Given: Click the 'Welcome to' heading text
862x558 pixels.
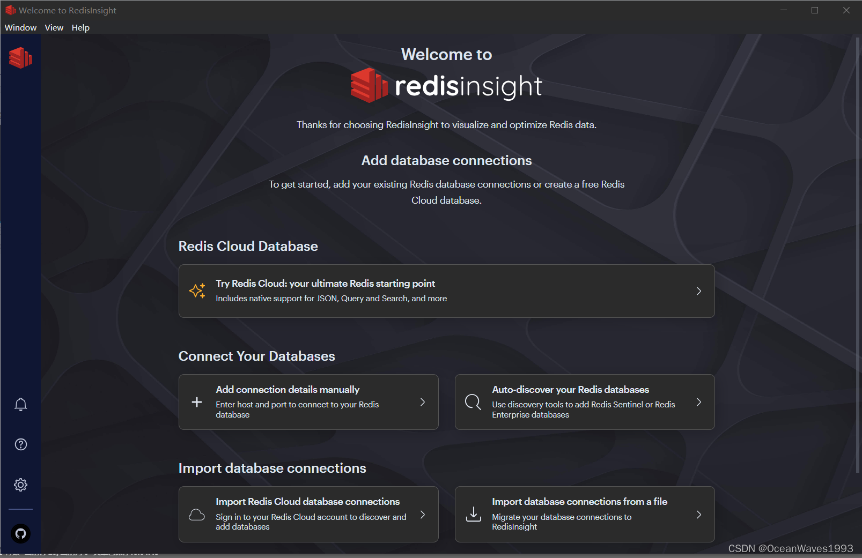Looking at the screenshot, I should (446, 54).
